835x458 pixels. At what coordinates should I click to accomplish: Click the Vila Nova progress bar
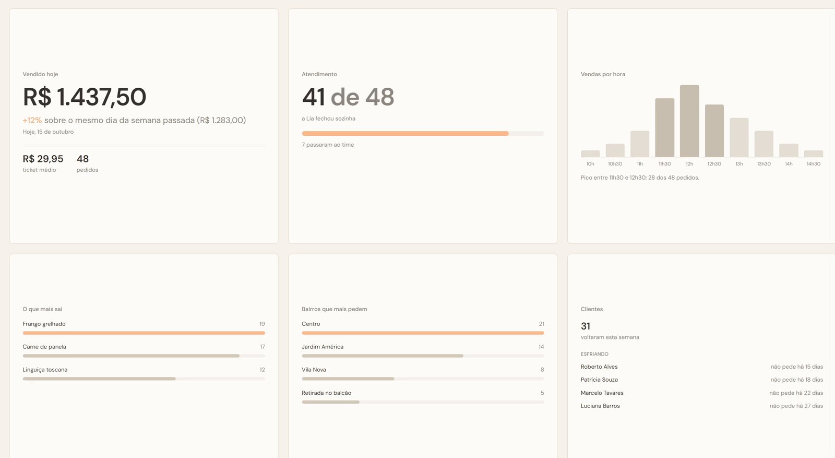(x=423, y=379)
